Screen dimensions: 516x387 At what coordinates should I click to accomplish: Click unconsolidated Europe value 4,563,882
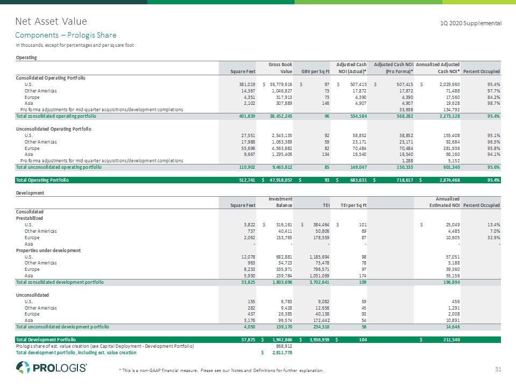[x=282, y=148]
